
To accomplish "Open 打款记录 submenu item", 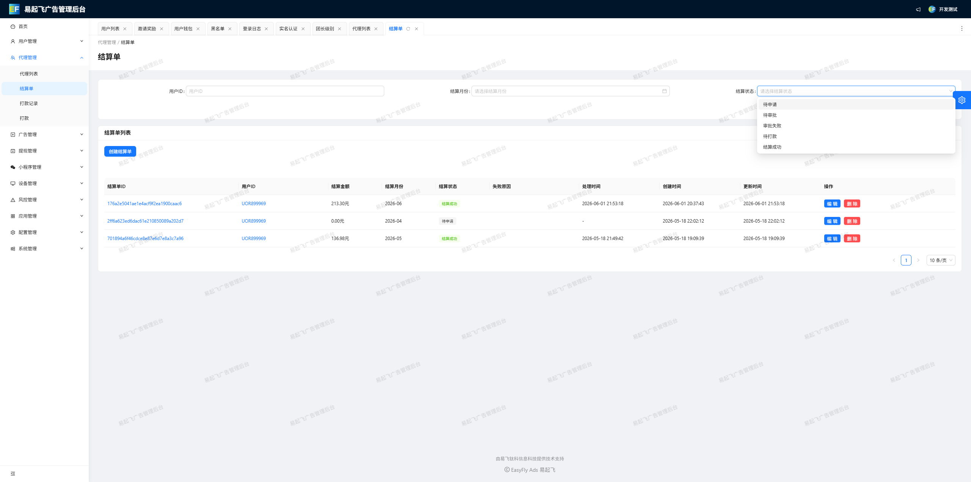I will click(x=44, y=104).
